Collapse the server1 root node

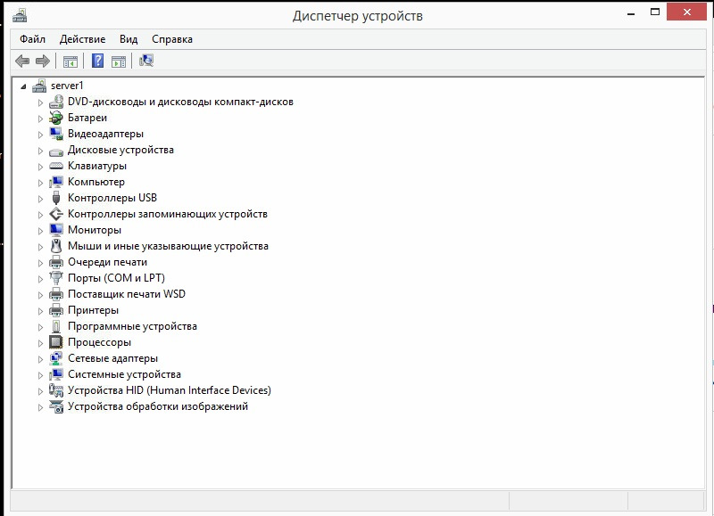click(x=24, y=86)
